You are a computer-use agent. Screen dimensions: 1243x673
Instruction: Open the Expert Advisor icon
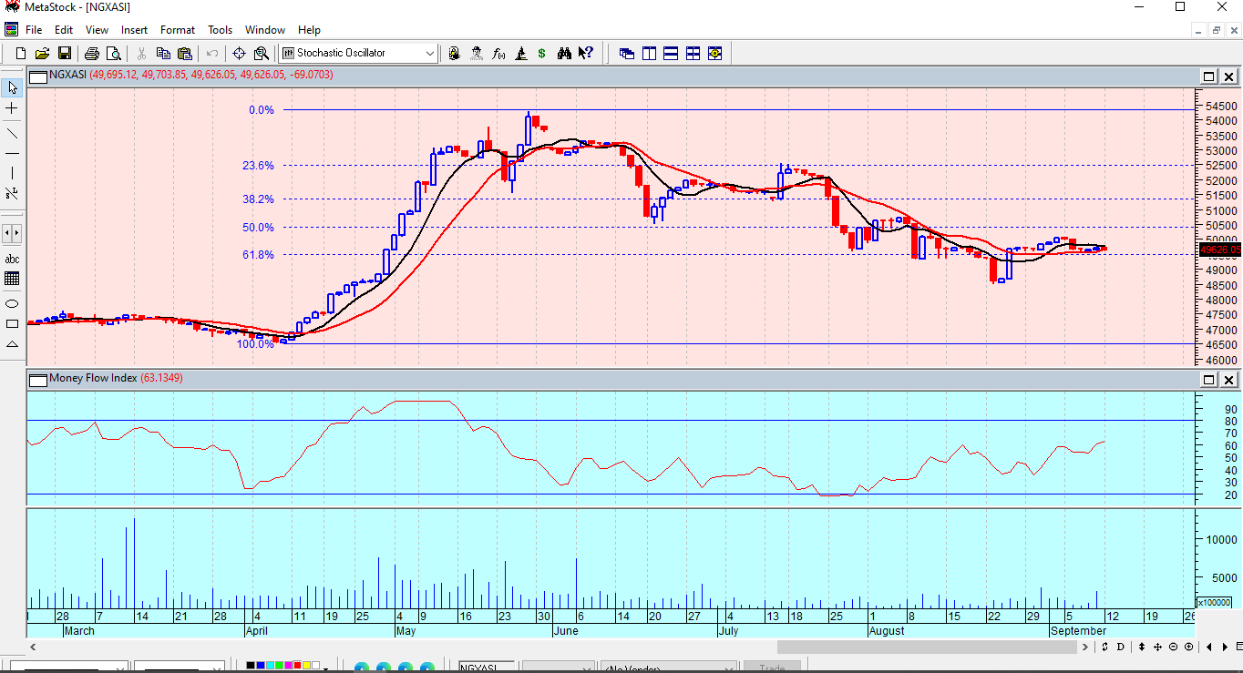(x=454, y=53)
